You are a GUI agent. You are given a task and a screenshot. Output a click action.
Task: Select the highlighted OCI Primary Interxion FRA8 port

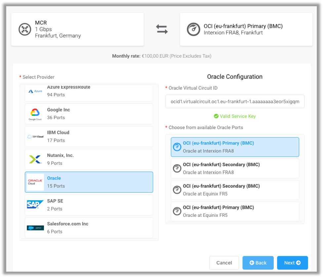[235, 147]
